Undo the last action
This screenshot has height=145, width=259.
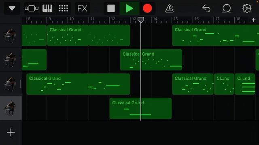click(x=206, y=8)
